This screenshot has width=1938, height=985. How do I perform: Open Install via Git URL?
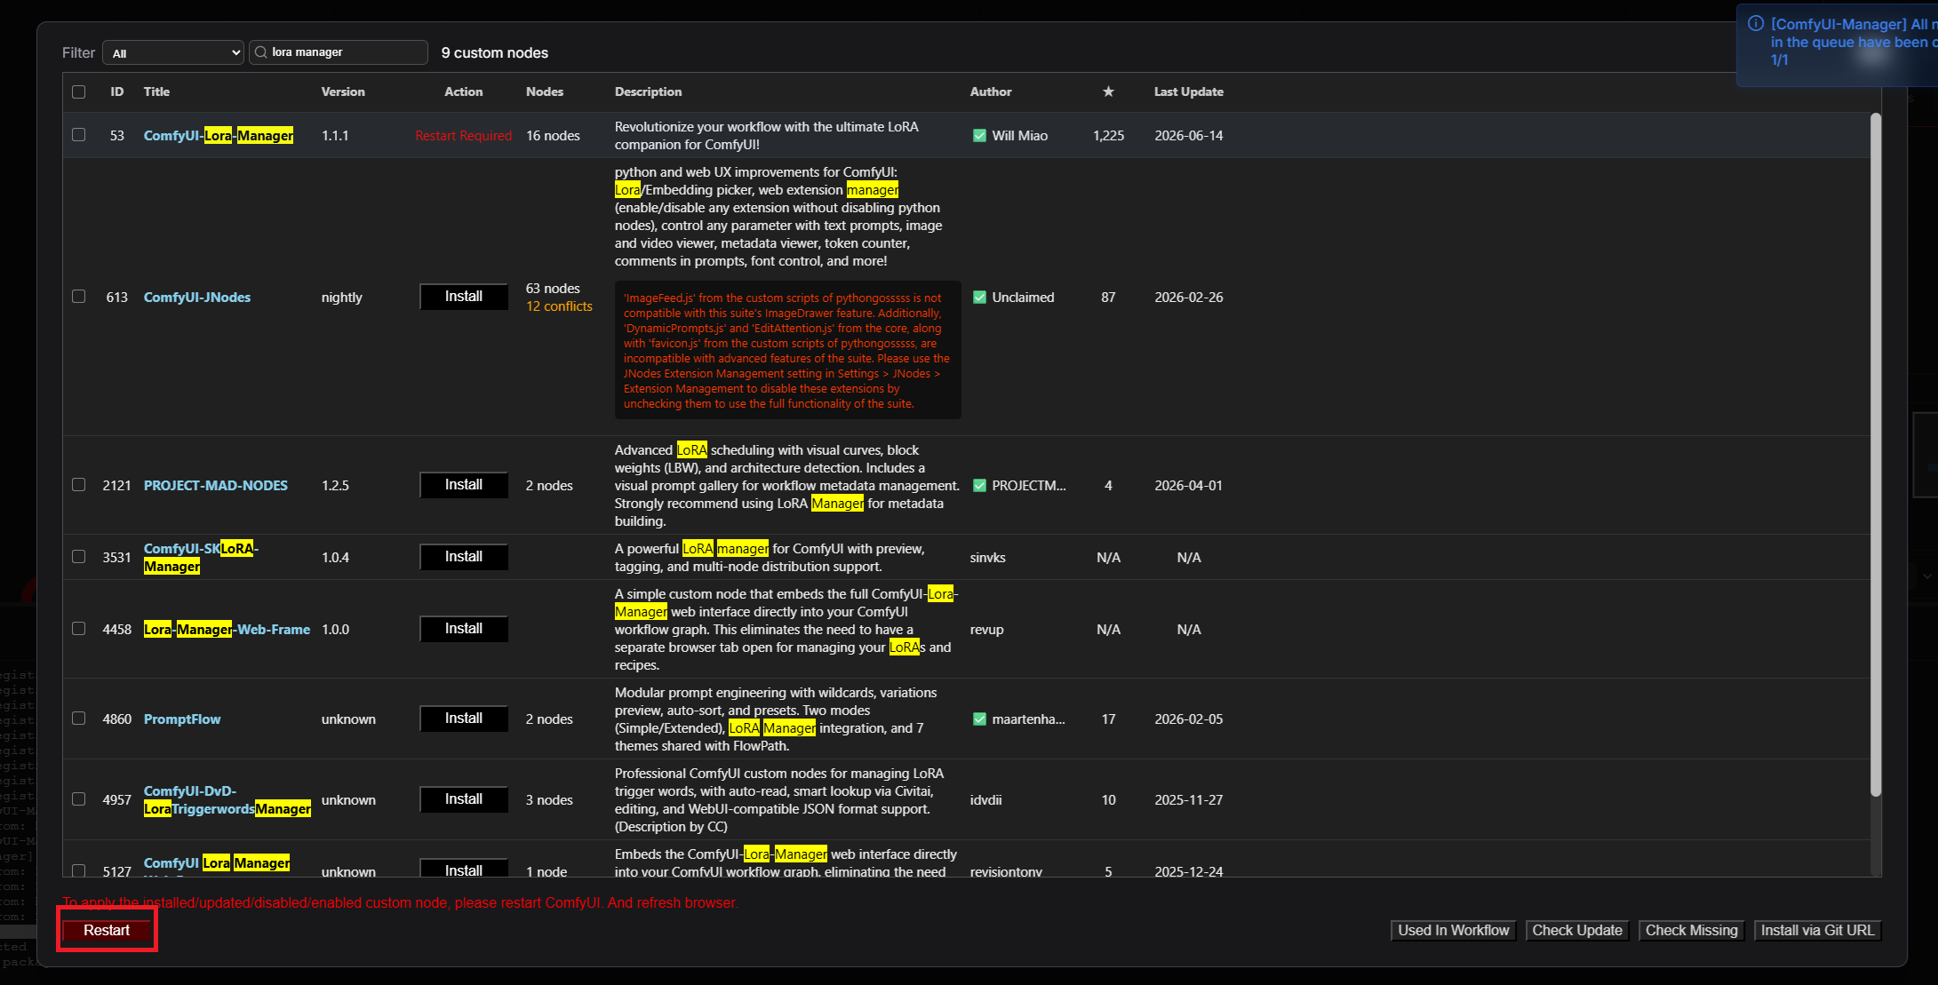(1817, 931)
